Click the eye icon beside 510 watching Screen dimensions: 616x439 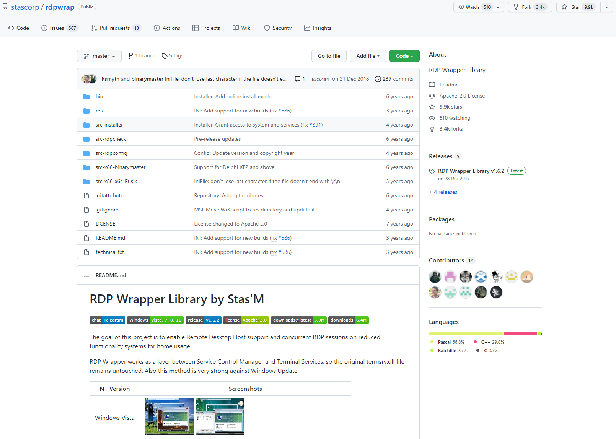pos(432,118)
